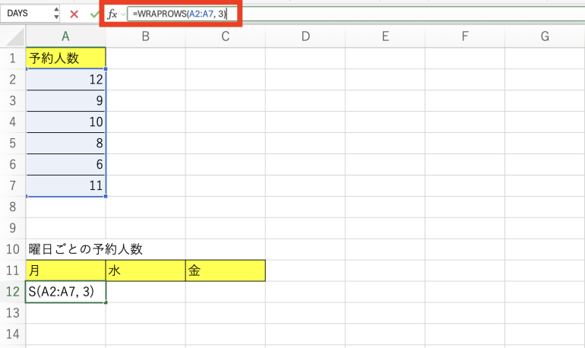Open the Name Box dropdown arrows
The height and width of the screenshot is (348, 585).
[56, 14]
